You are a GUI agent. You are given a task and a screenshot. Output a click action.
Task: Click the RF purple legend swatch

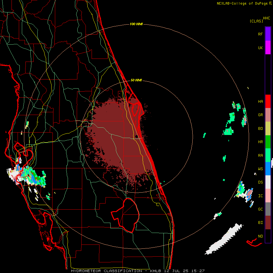[x=268, y=34]
